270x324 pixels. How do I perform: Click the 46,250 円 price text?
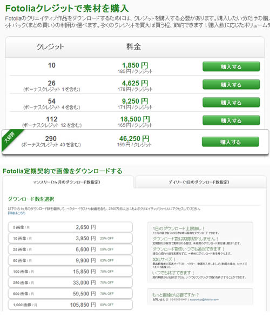tap(134, 138)
